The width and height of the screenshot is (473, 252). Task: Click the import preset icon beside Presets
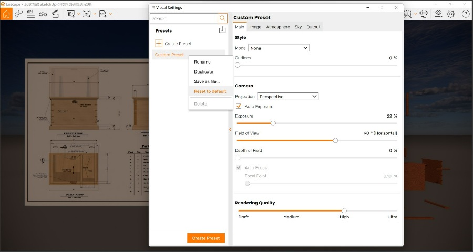(x=222, y=30)
